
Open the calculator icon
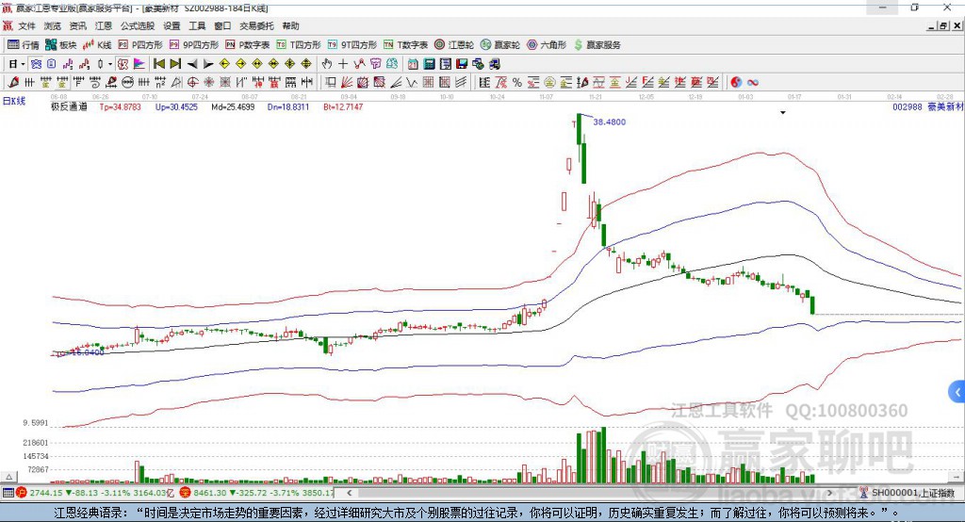429,64
